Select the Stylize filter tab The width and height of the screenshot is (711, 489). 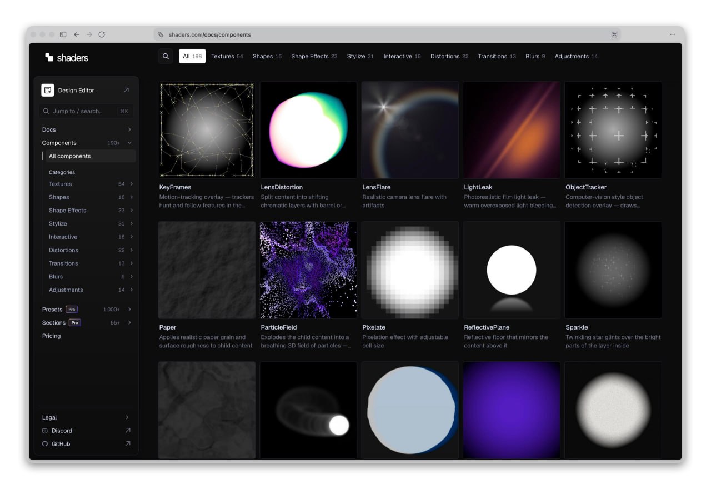pyautogui.click(x=360, y=56)
